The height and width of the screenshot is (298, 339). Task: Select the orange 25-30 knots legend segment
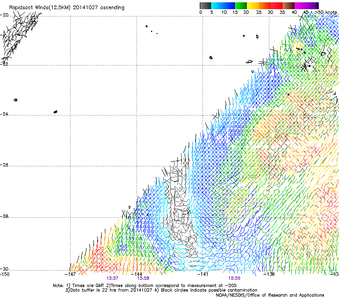pyautogui.click(x=265, y=6)
